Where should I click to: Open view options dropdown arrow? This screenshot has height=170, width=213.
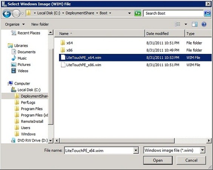pos(186,25)
